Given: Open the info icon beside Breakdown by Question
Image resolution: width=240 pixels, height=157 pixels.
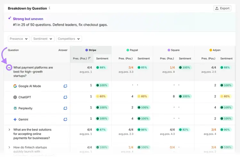Looking at the screenshot, I should 49,8.
